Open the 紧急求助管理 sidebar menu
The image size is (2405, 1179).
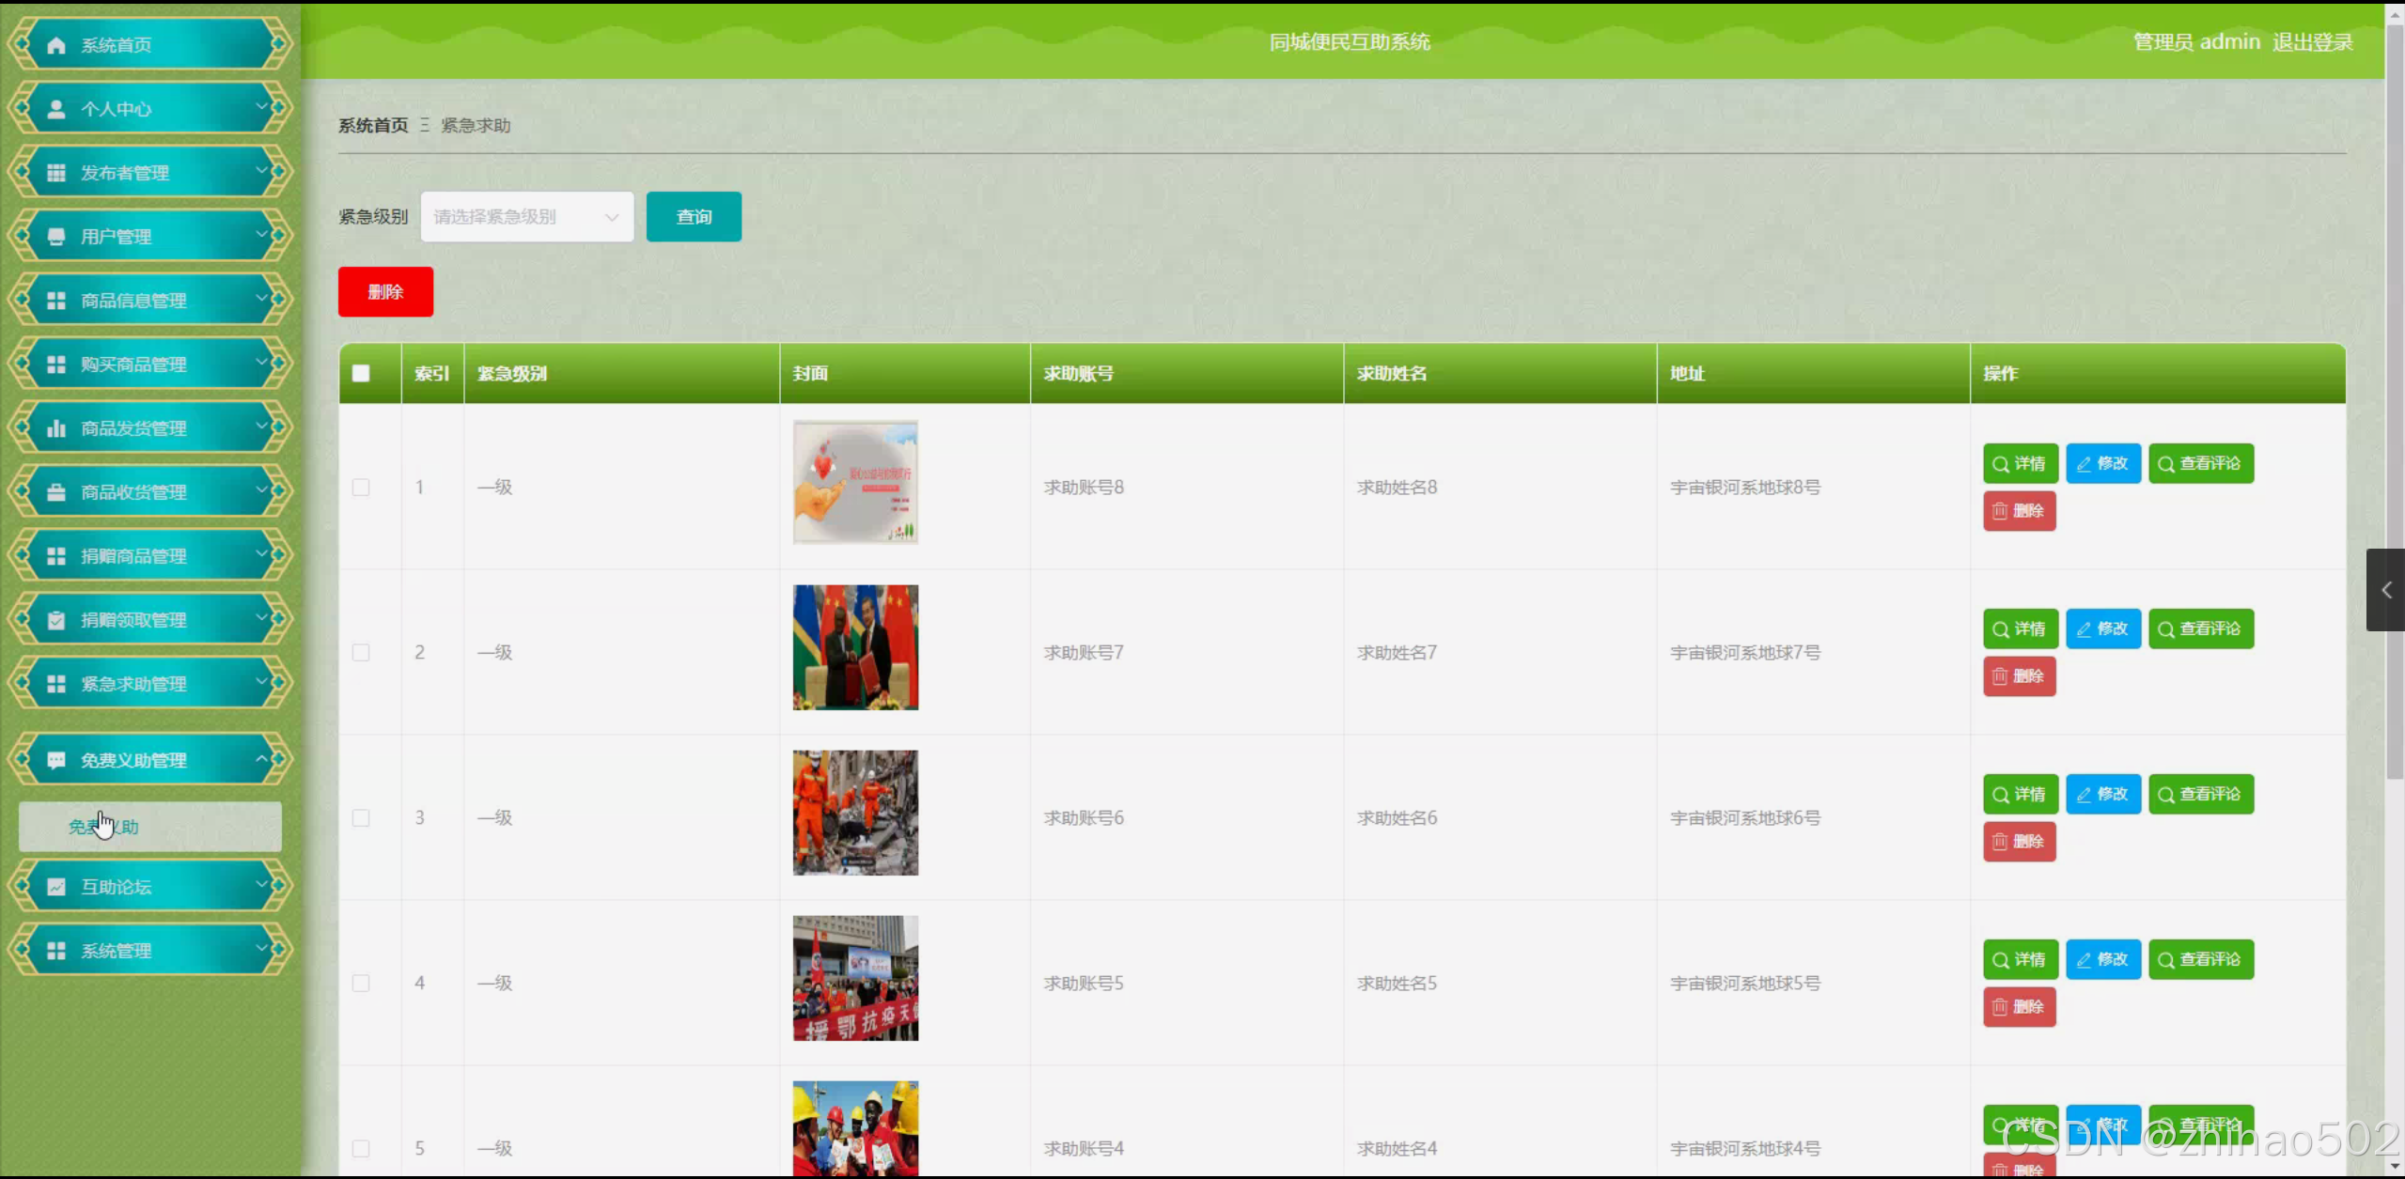click(x=133, y=684)
